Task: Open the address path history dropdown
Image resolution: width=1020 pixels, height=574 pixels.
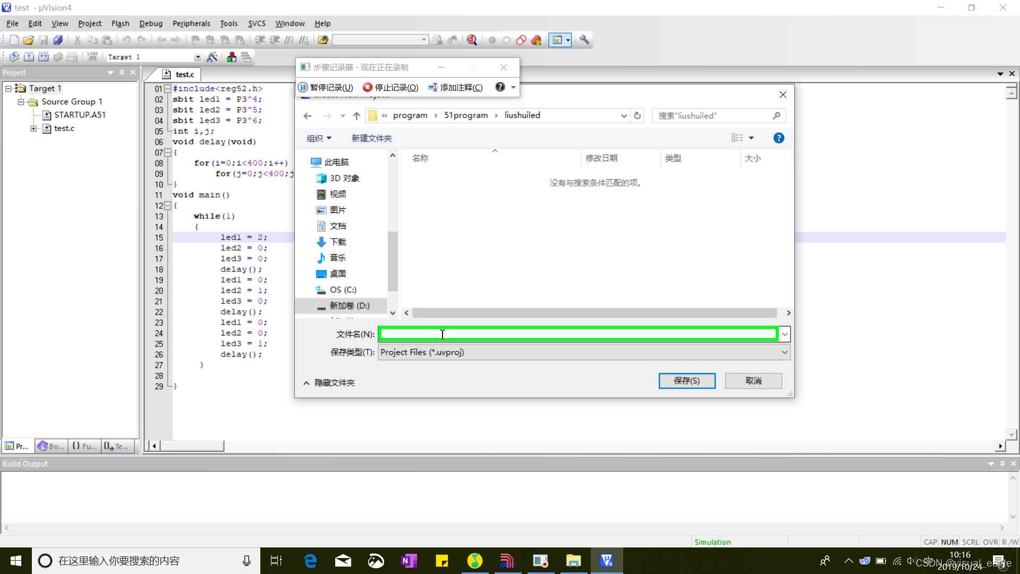Action: 624,115
